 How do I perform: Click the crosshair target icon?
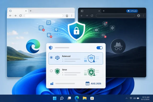[x=112, y=28]
